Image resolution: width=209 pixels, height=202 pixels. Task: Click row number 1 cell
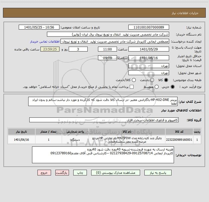pyautogui.click(x=197, y=140)
